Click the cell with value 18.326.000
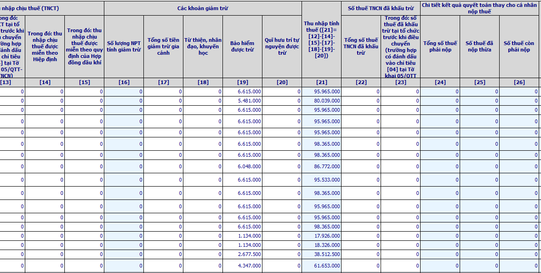541x273 pixels. 322,245
